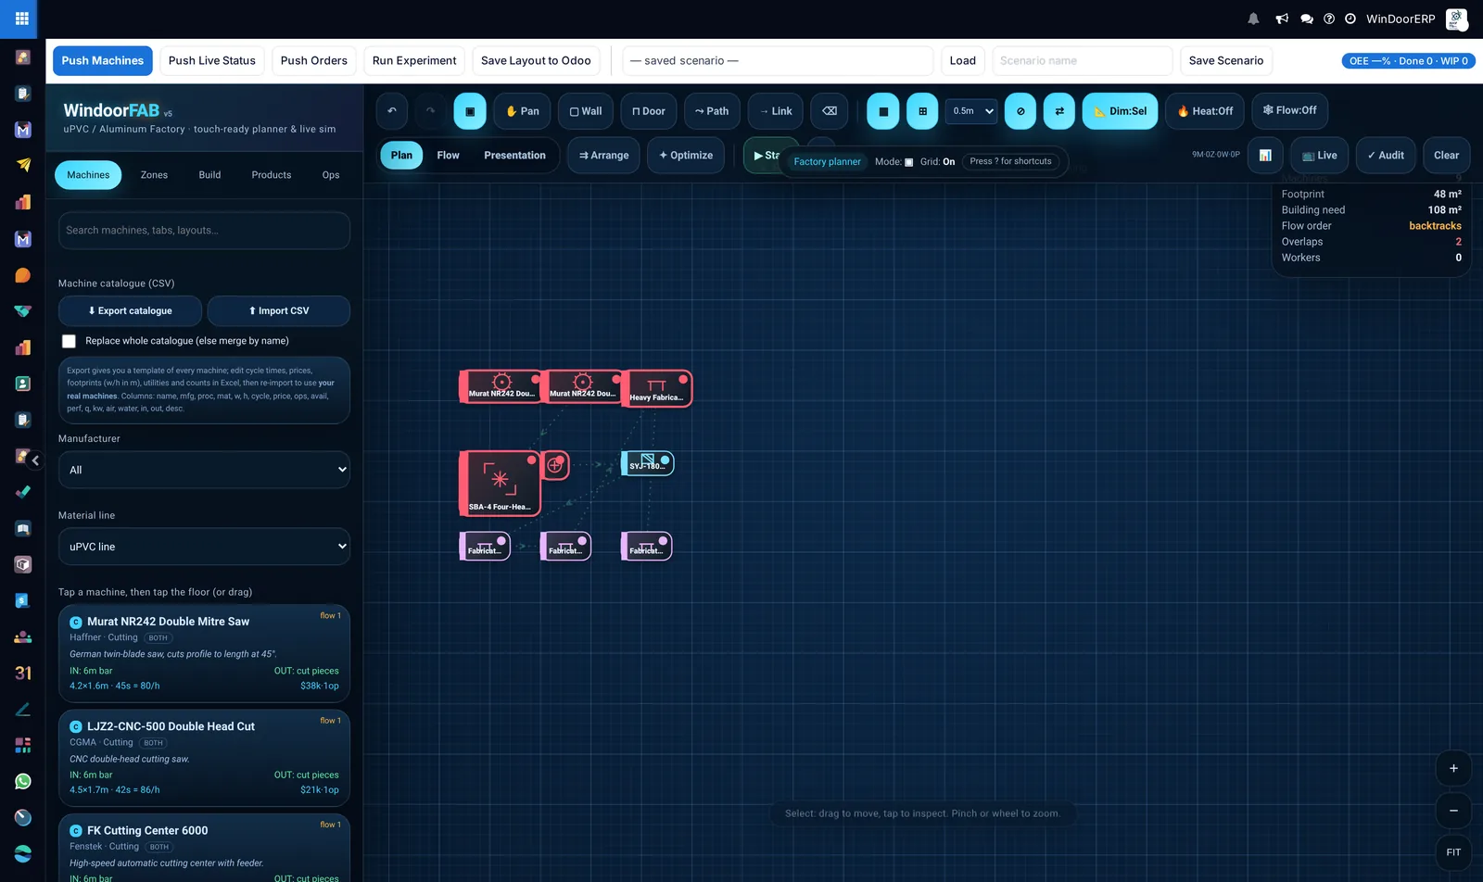The height and width of the screenshot is (882, 1483).
Task: Select the Path drawing tool
Action: [x=712, y=111]
